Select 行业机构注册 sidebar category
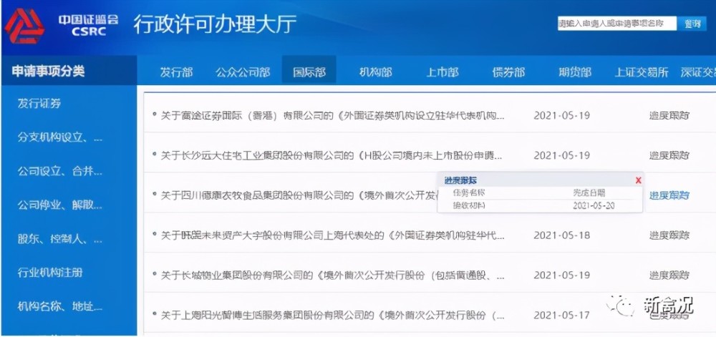716x337 pixels. [50, 273]
